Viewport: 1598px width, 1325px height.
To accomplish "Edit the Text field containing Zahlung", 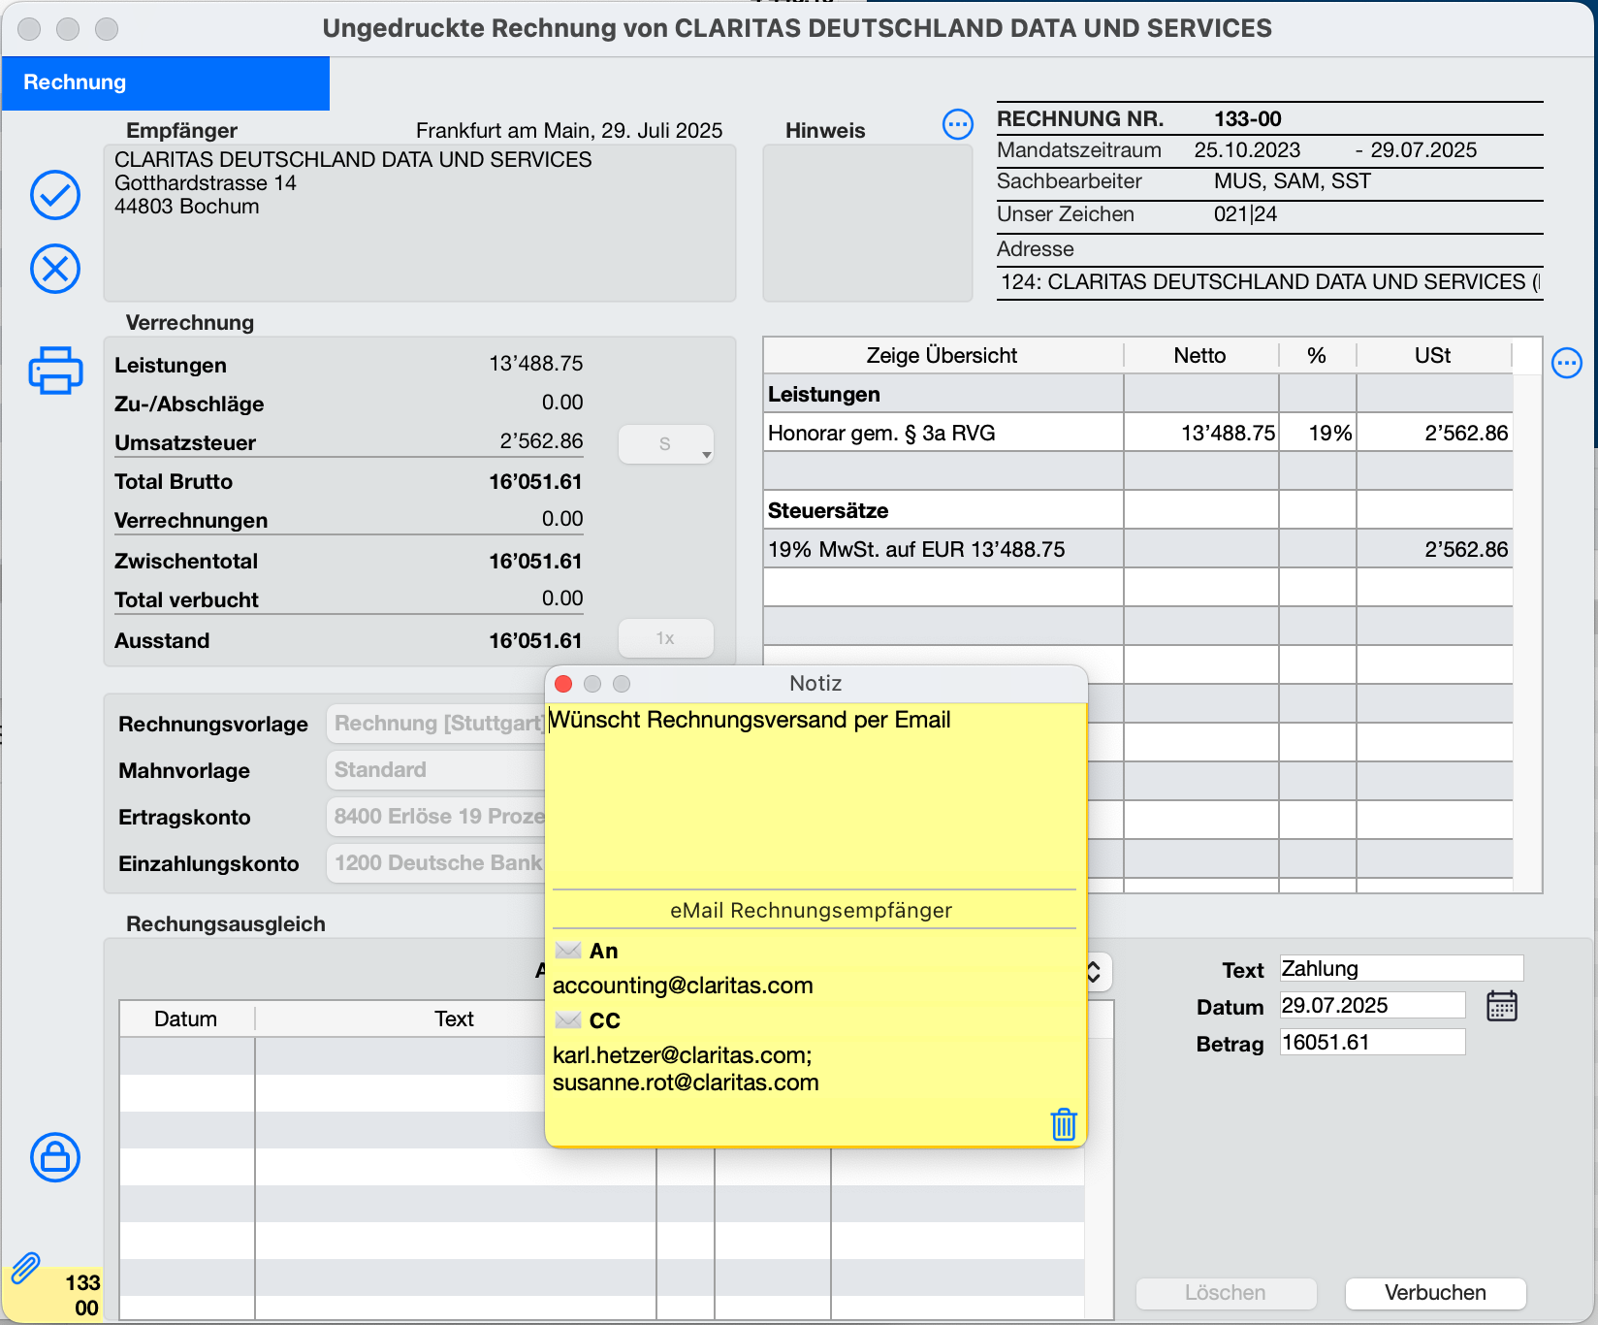I will (1401, 968).
